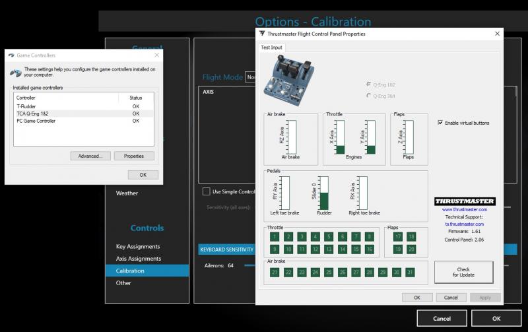Click Cancel in Options Calibration screen

[442, 319]
